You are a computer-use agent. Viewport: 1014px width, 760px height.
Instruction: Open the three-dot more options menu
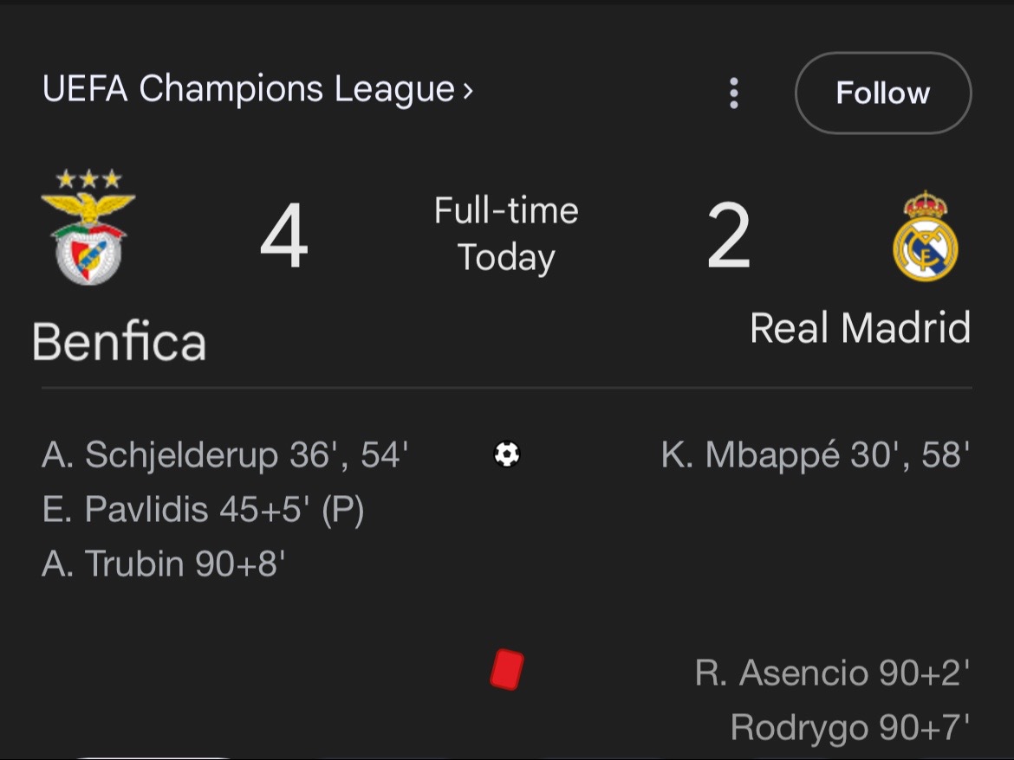733,93
